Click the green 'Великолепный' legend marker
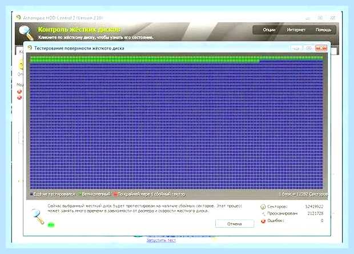Screen dimensions: 354x254 pyautogui.click(x=79, y=194)
